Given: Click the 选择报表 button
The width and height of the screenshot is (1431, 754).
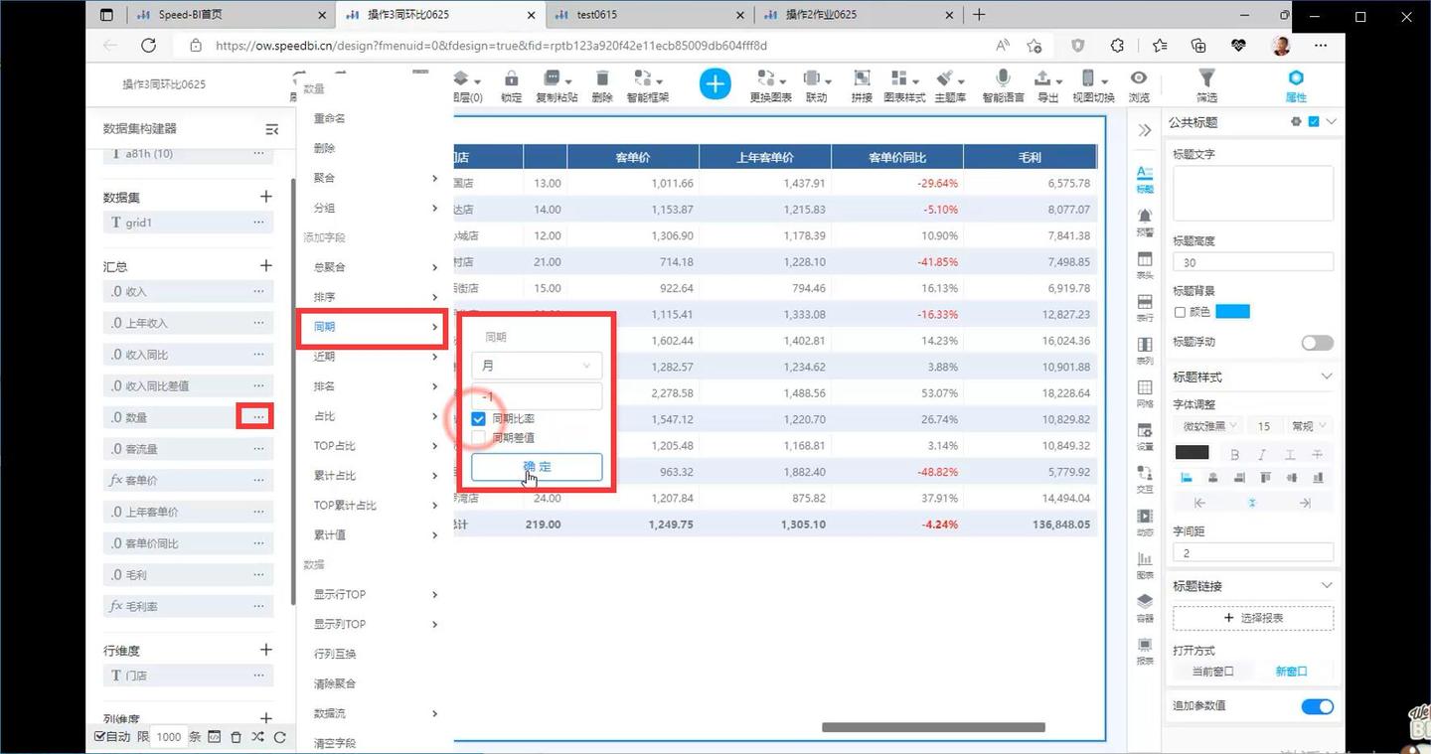Looking at the screenshot, I should pyautogui.click(x=1253, y=618).
